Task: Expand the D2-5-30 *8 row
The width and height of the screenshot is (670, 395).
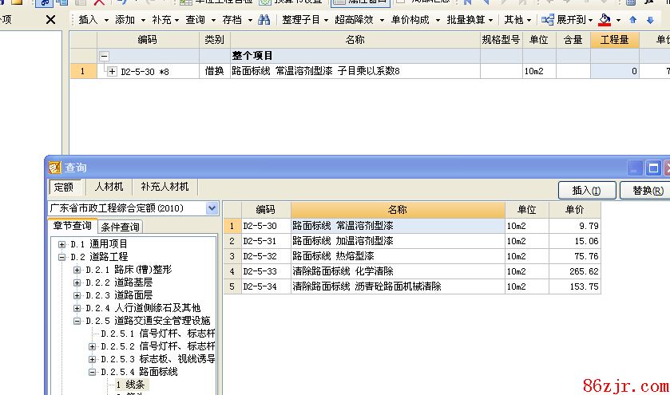Action: click(111, 72)
